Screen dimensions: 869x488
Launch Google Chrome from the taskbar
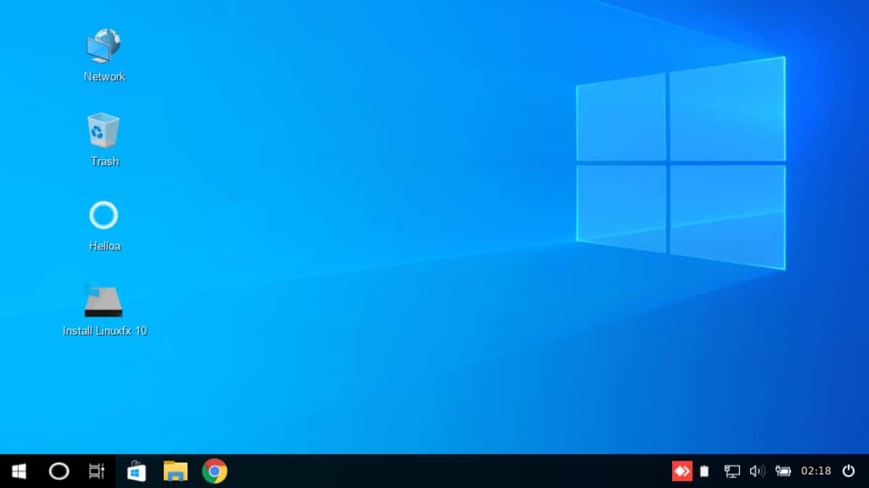coord(214,471)
